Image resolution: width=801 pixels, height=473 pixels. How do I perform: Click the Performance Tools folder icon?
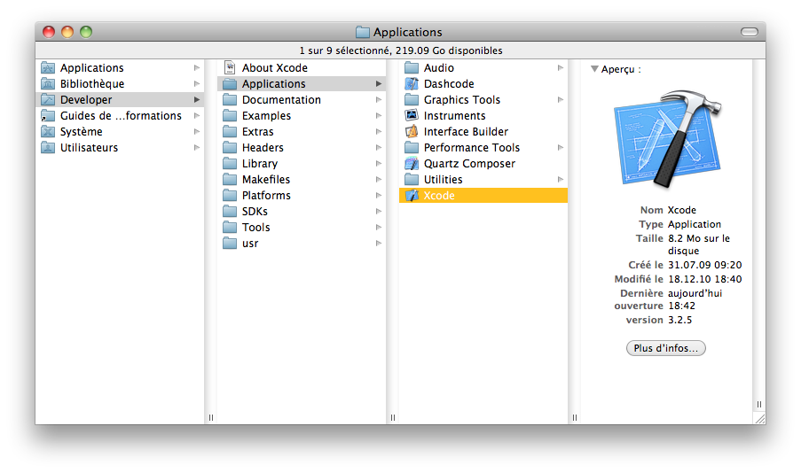click(x=412, y=147)
